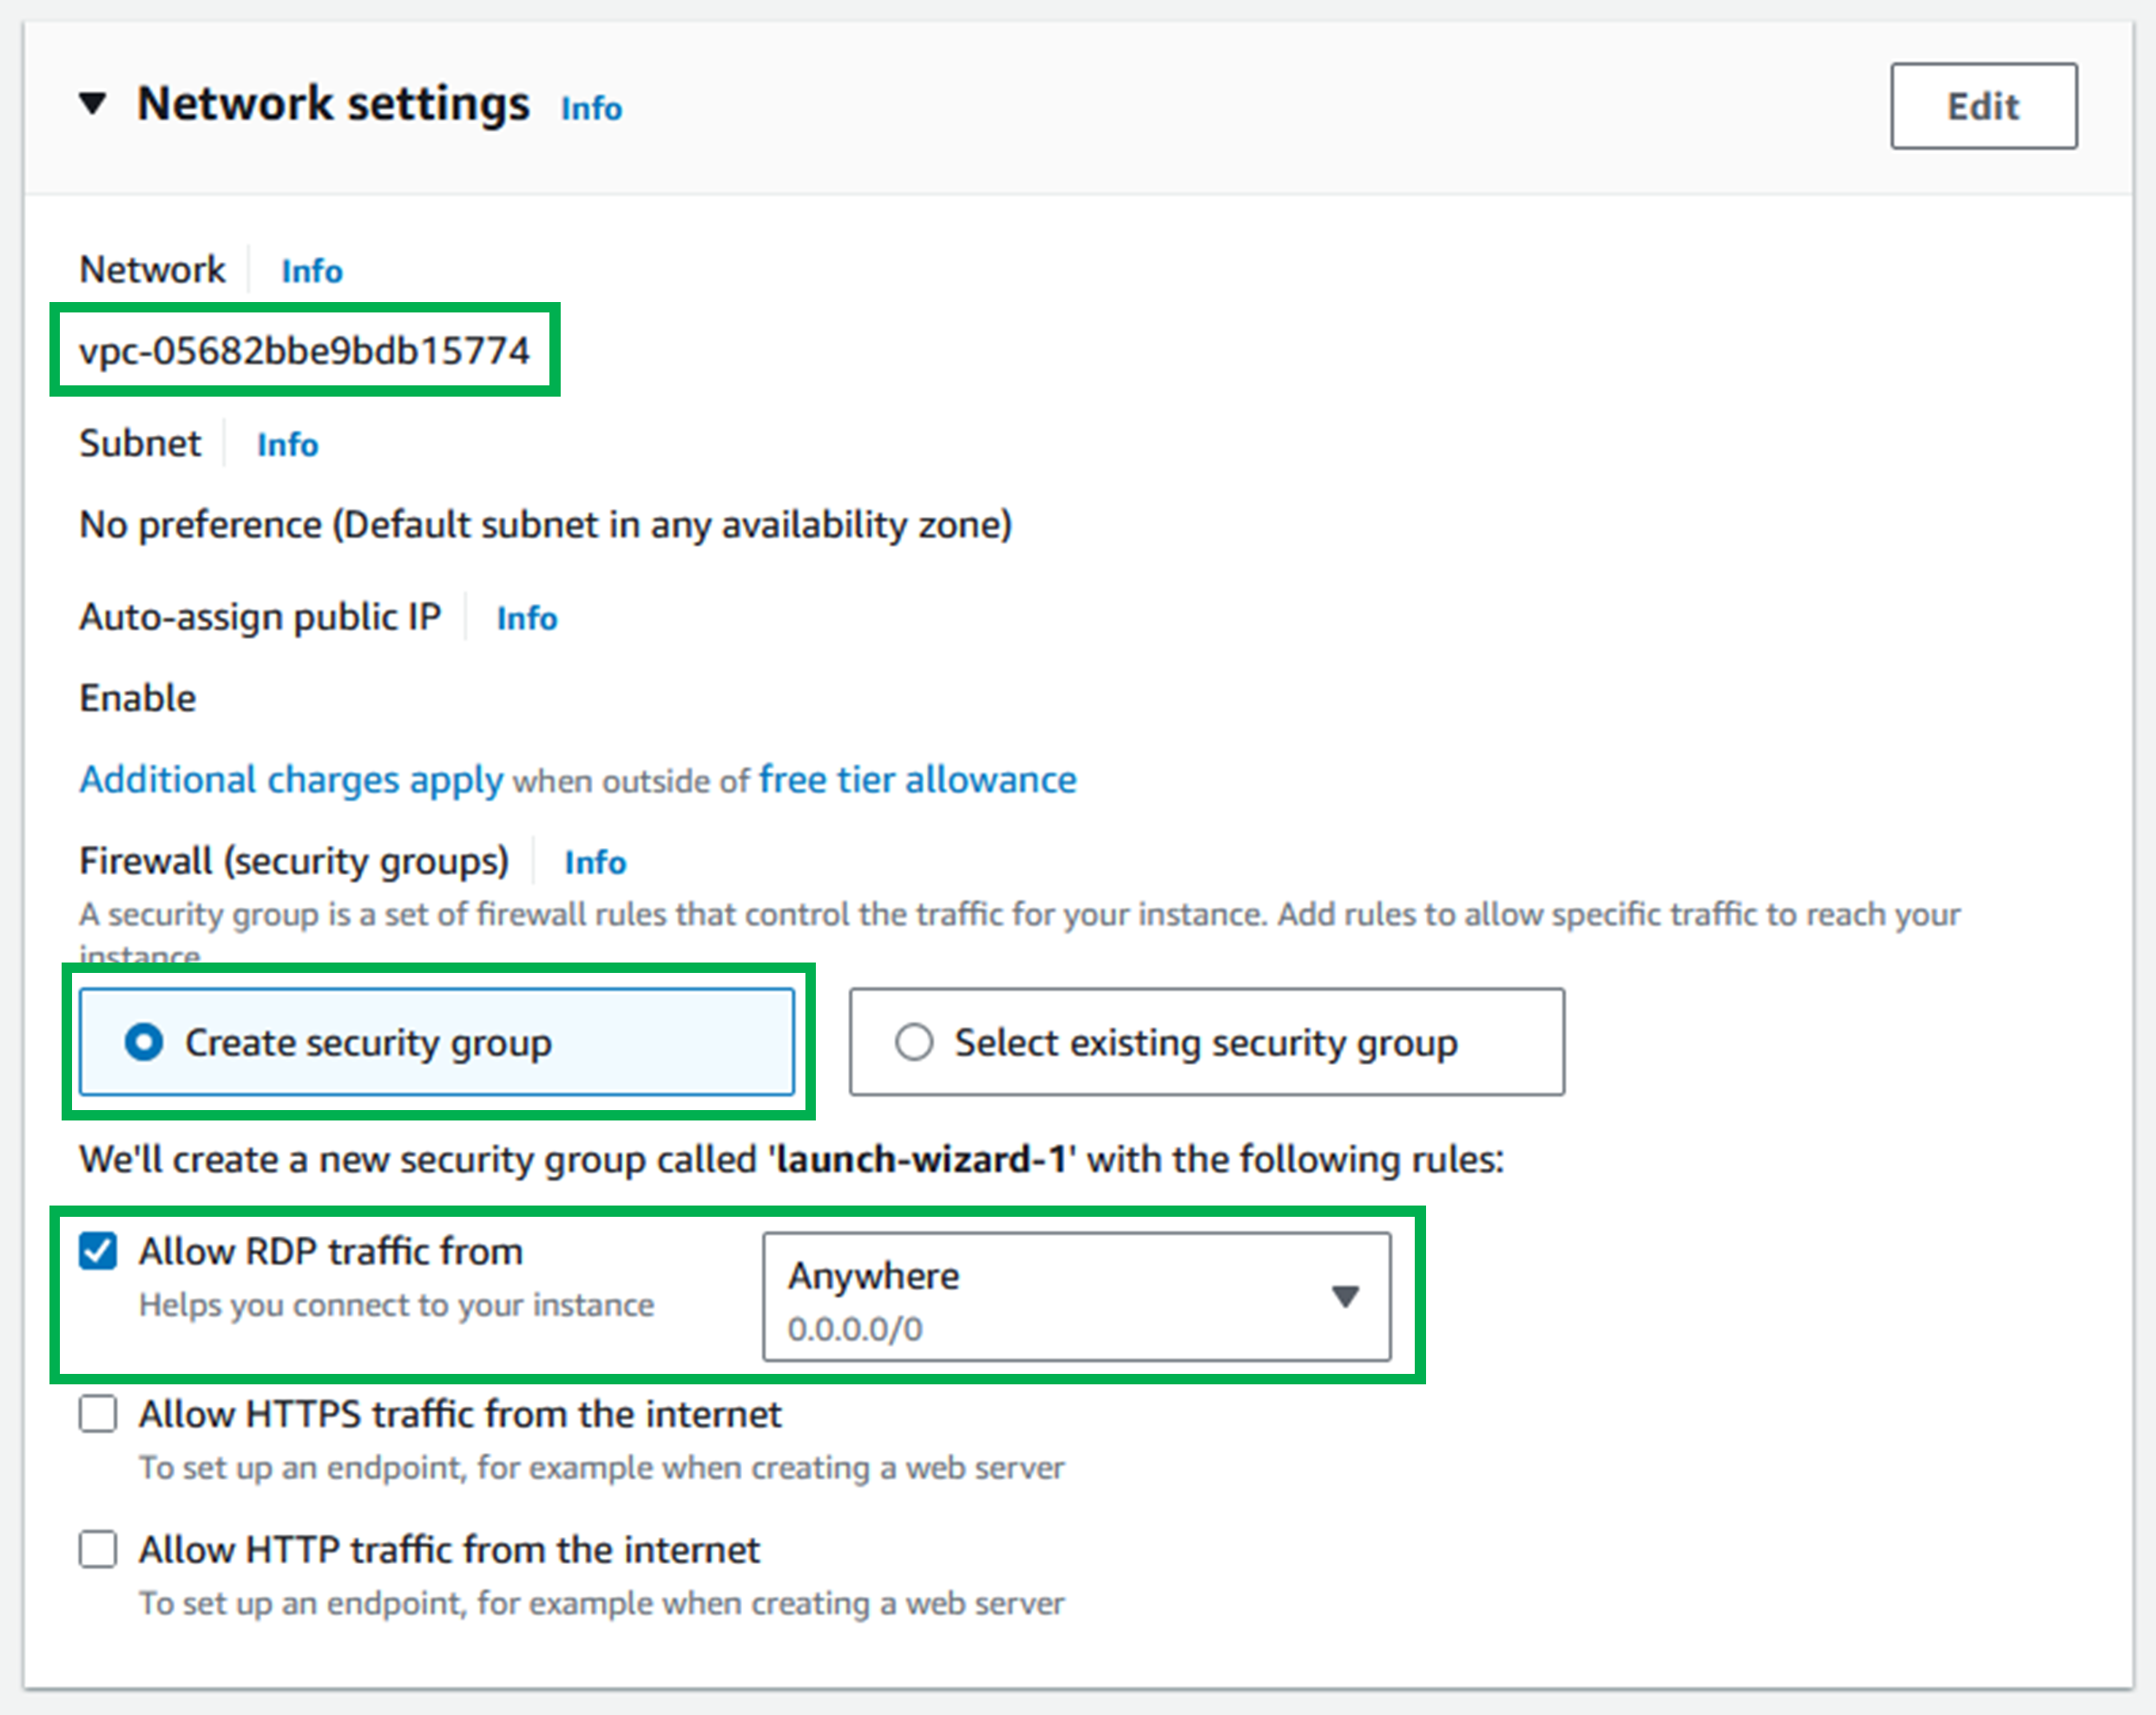The width and height of the screenshot is (2156, 1715).
Task: Click the launch-wizard-1 security group name text
Action: click(921, 1160)
